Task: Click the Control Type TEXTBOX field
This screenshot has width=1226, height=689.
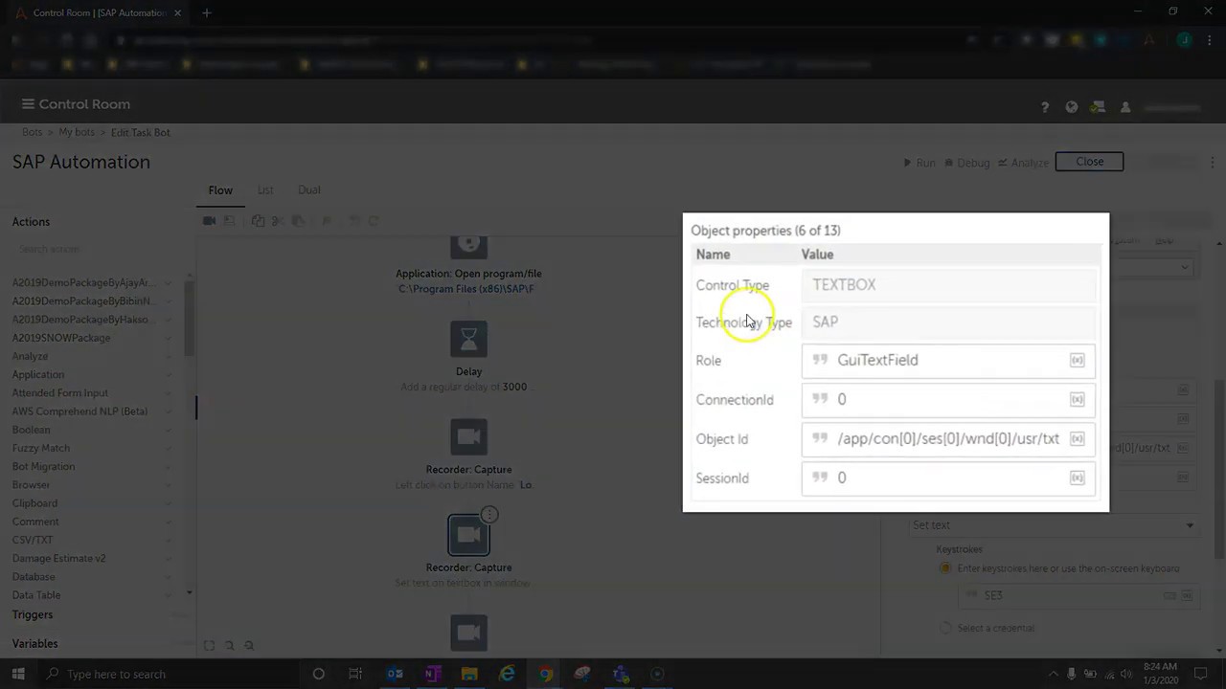Action: [x=948, y=285]
